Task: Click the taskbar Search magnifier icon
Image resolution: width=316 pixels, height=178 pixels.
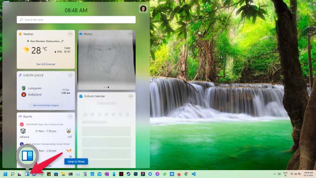Action: point(13,174)
